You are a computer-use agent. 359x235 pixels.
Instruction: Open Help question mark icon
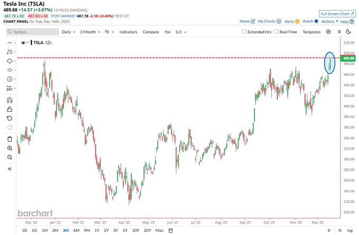(x=352, y=22)
